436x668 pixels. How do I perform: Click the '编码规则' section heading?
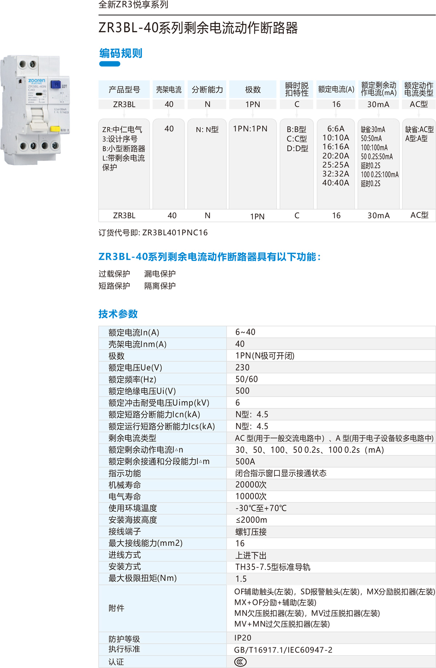[x=121, y=53]
